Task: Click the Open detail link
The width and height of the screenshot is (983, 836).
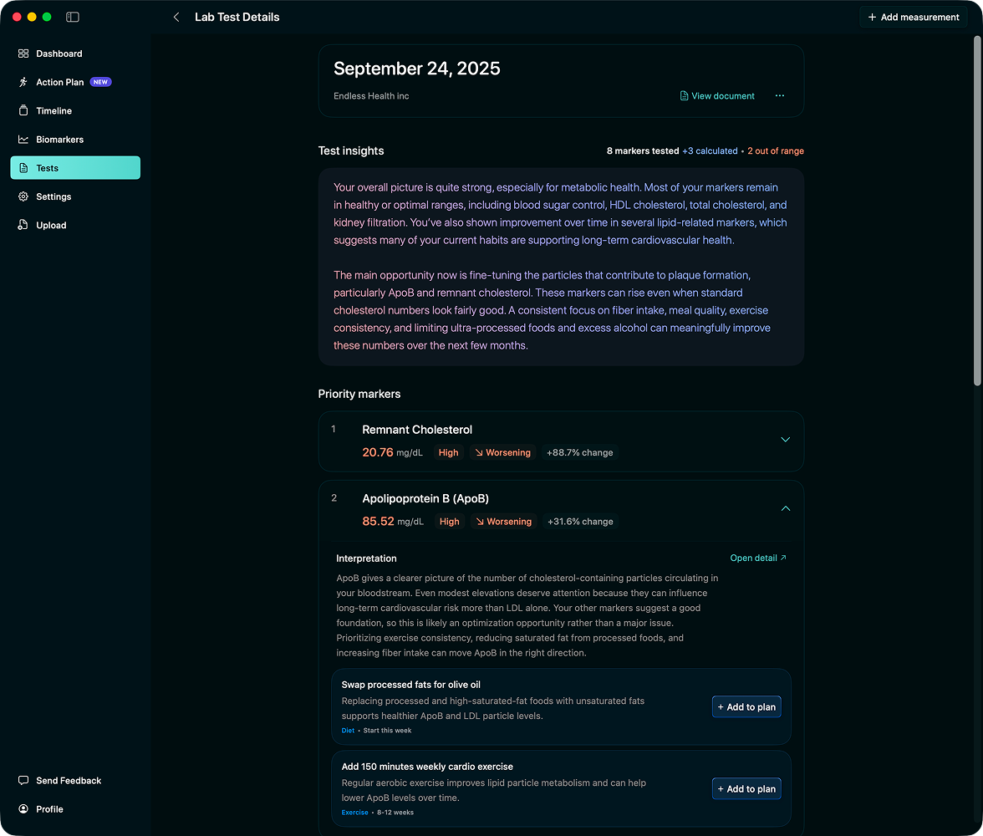Action: pyautogui.click(x=758, y=558)
